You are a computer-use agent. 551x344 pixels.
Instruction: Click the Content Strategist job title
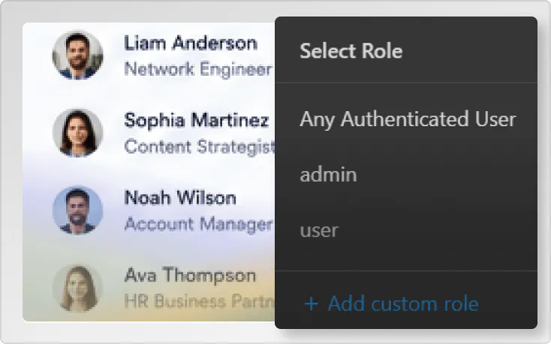[199, 146]
